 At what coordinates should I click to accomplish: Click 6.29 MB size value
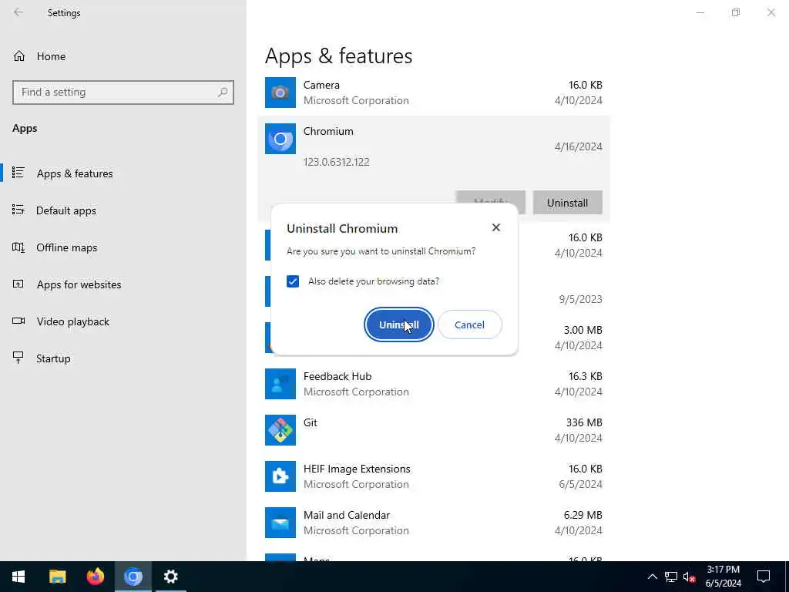click(583, 516)
